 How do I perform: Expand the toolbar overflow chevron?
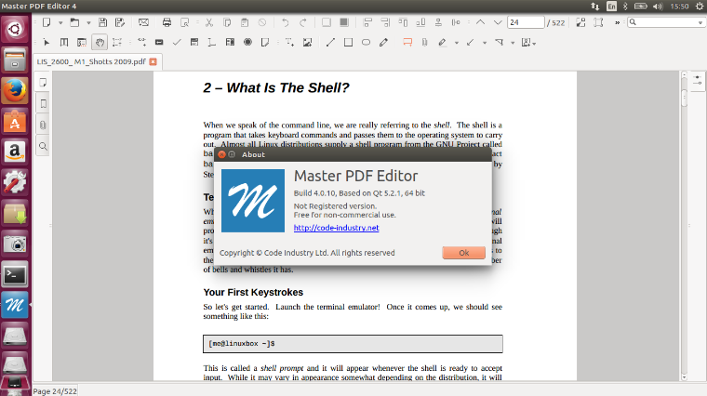tap(618, 22)
